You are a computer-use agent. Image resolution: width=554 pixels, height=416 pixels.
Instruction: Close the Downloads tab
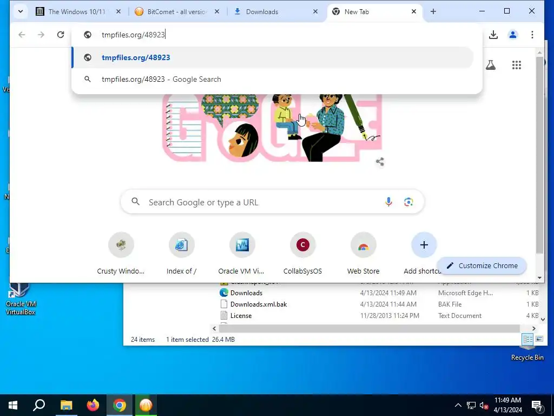[x=315, y=12]
